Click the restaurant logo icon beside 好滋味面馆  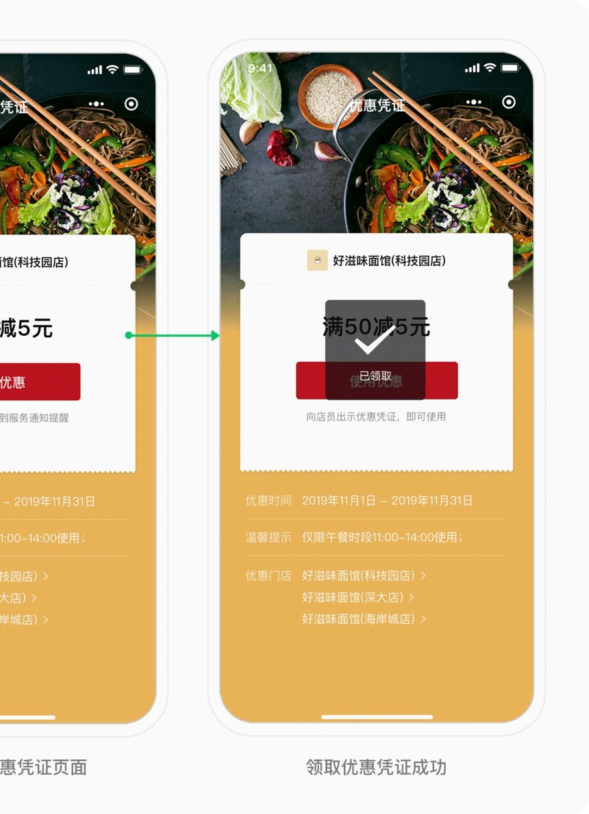(317, 260)
